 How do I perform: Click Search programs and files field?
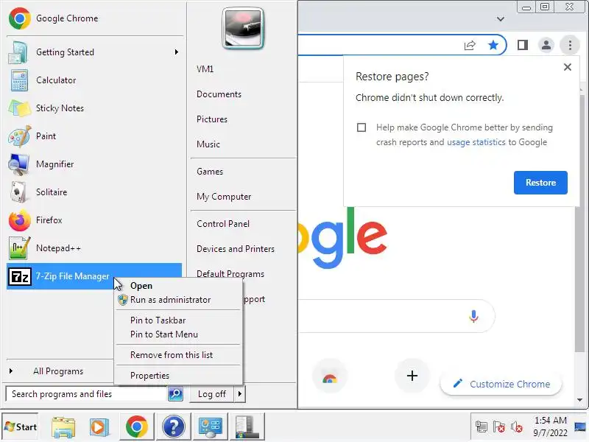(86, 394)
